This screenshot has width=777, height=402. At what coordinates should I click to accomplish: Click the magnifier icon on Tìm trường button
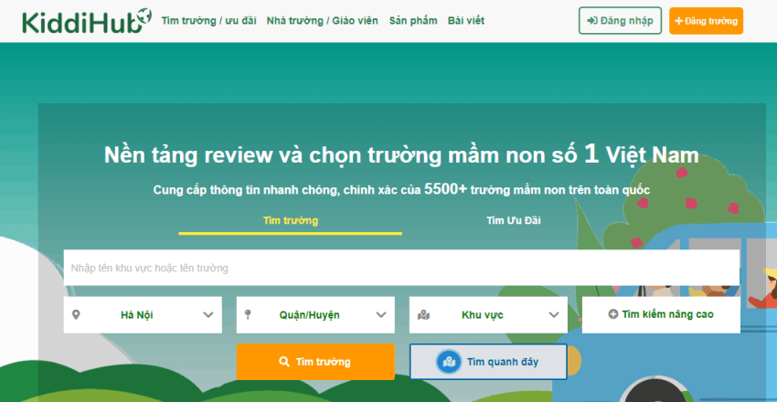pyautogui.click(x=284, y=362)
